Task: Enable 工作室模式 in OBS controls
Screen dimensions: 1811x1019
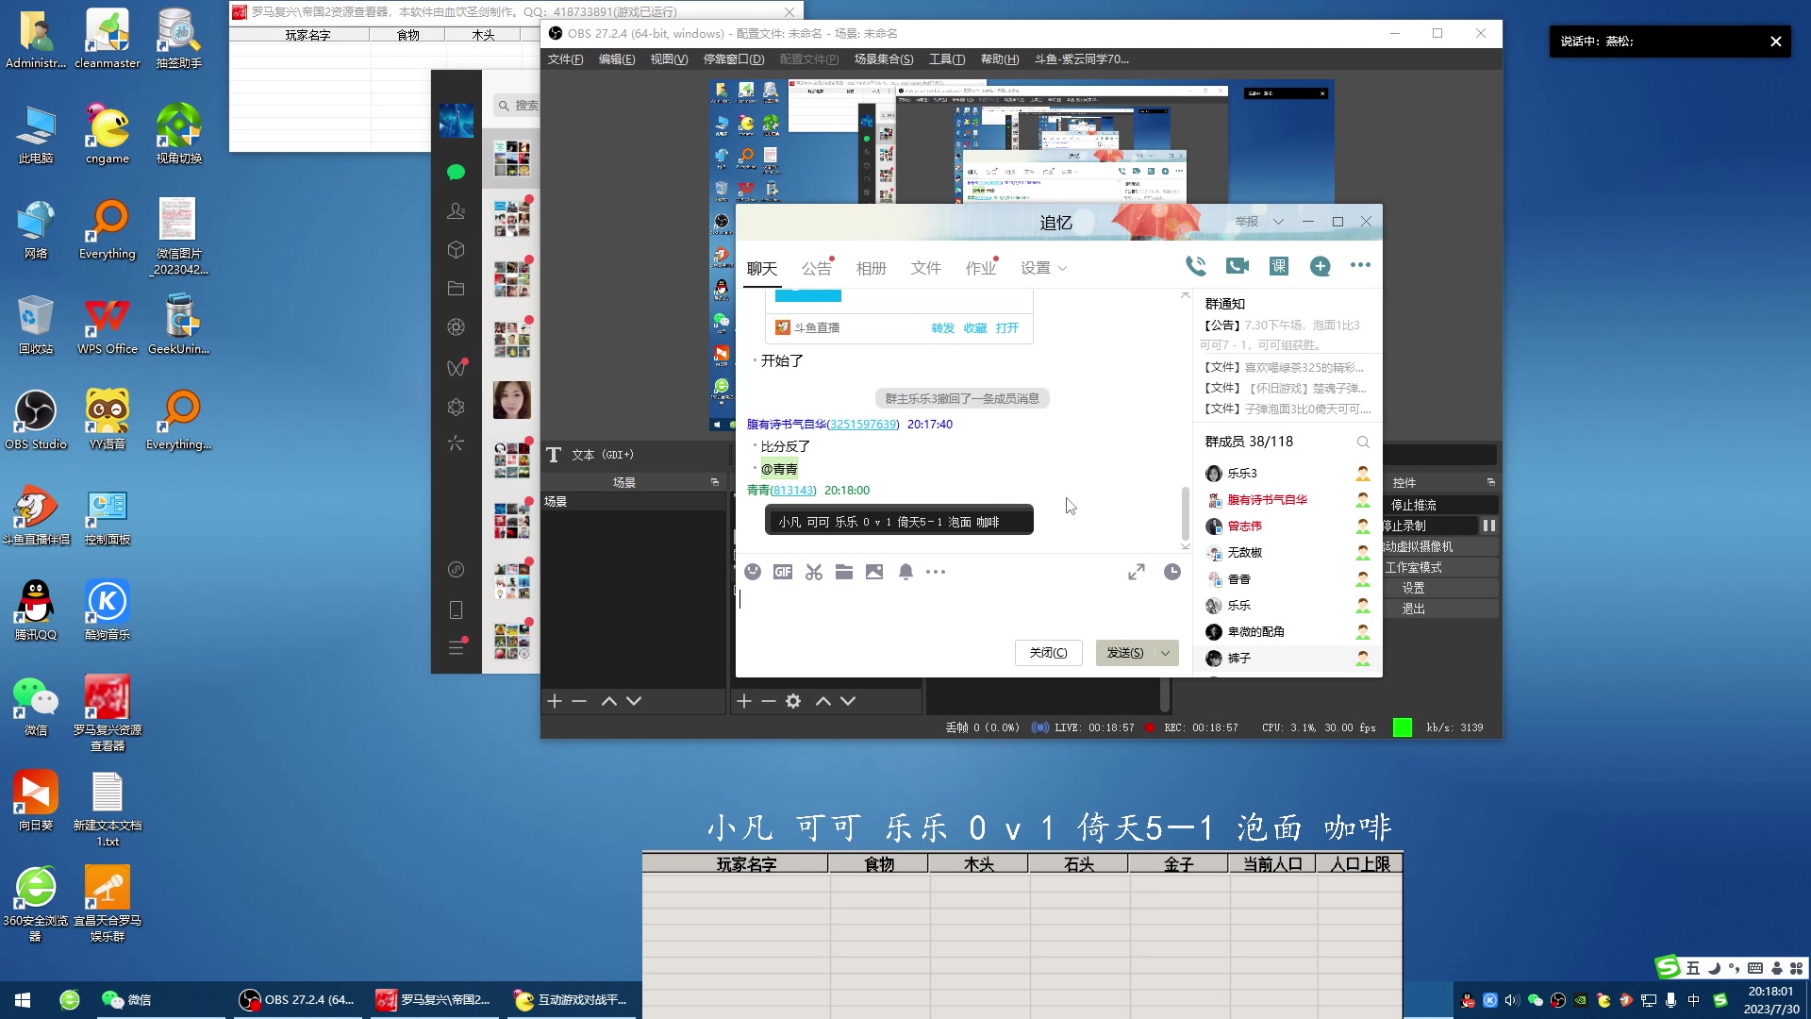Action: coord(1438,567)
